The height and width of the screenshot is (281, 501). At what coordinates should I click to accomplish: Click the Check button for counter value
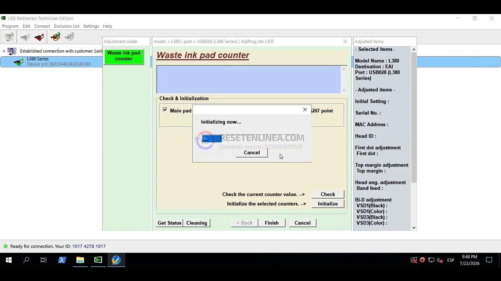[328, 194]
